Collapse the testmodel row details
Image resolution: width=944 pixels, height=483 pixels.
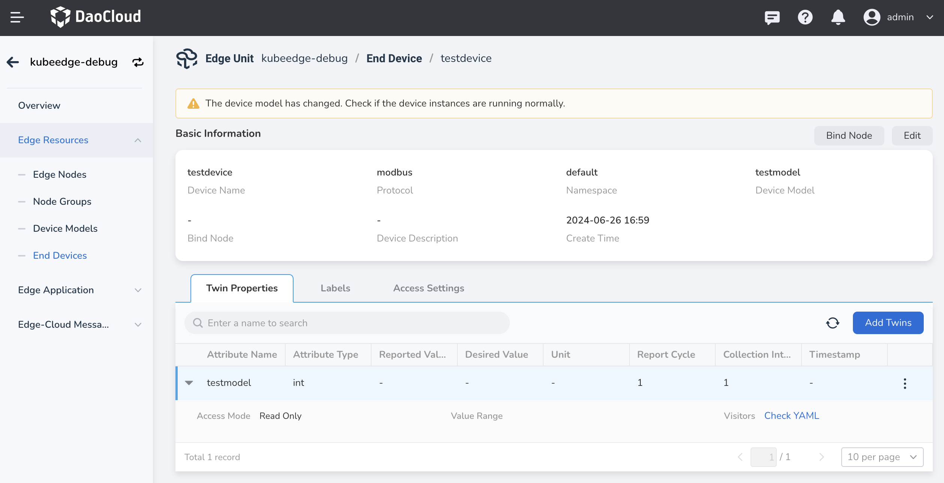coord(189,383)
